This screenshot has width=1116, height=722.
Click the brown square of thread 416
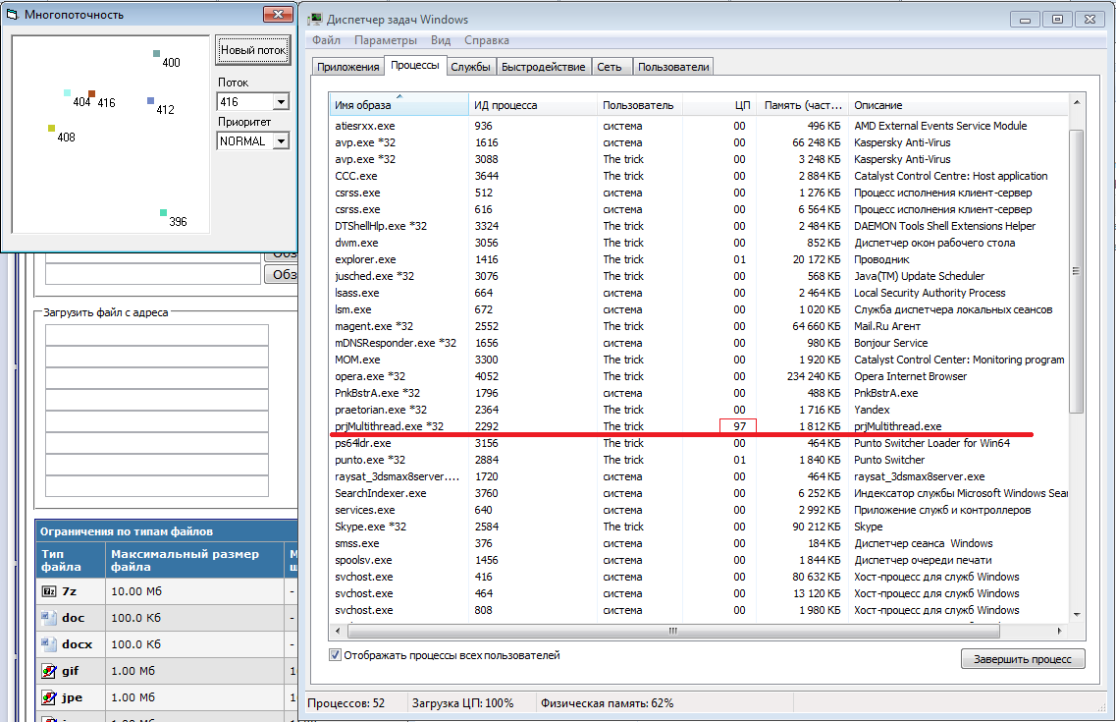tap(92, 93)
